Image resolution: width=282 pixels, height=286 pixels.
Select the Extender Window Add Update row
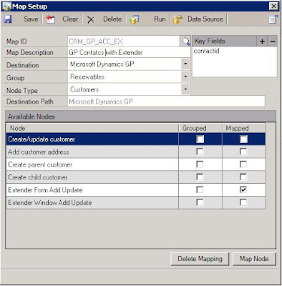click(136, 203)
